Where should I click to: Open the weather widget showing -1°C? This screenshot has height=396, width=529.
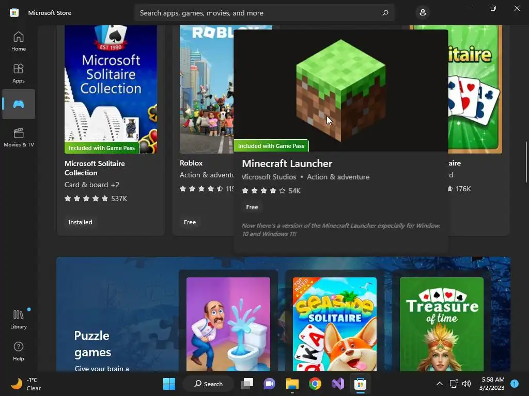(x=26, y=384)
